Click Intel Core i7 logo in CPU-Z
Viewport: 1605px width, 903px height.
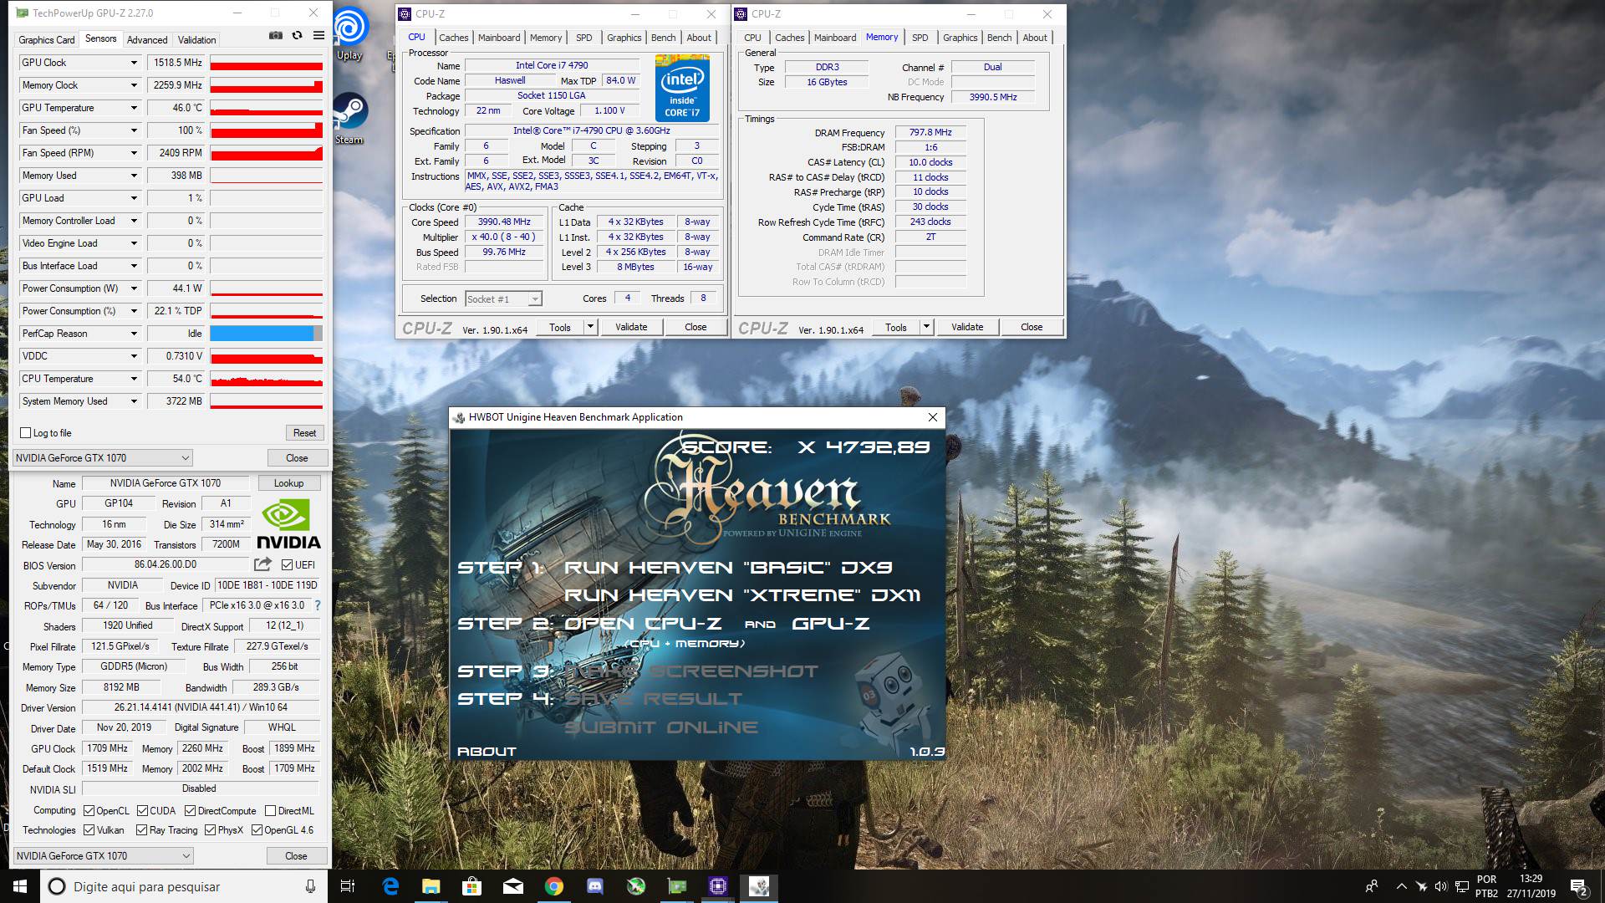[682, 89]
